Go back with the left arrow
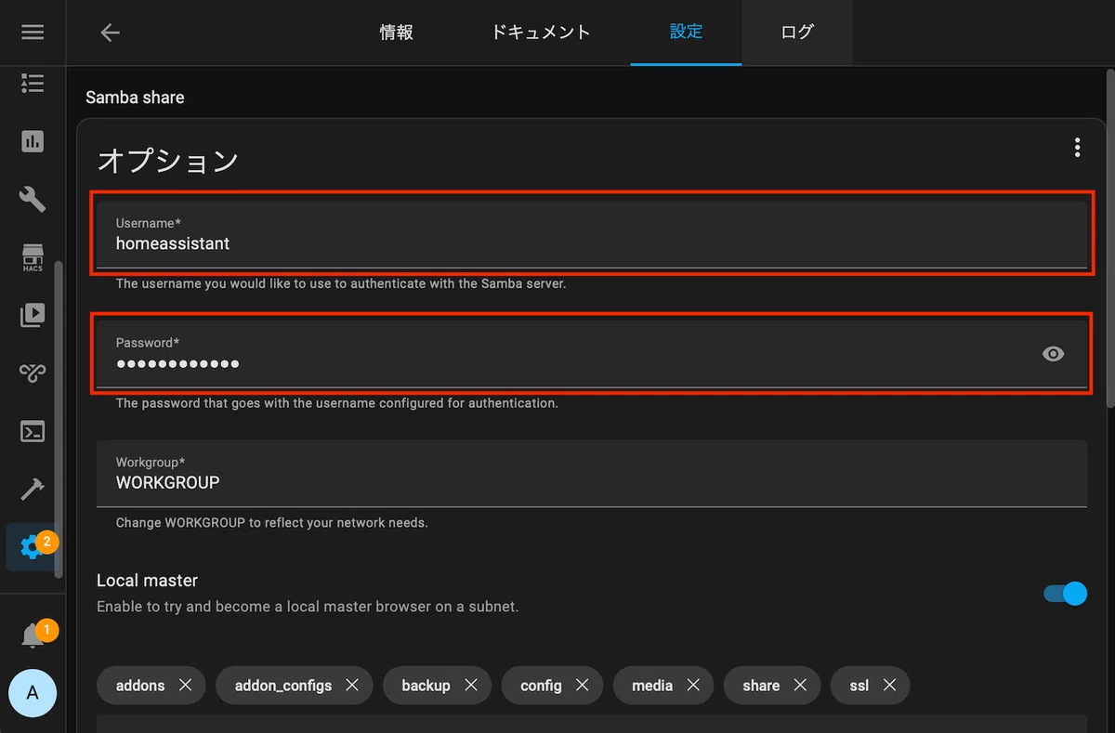The width and height of the screenshot is (1115, 733). 111,33
